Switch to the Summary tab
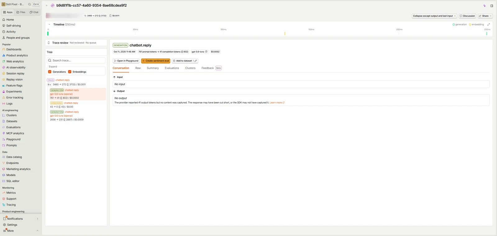497x236 pixels. (x=153, y=68)
